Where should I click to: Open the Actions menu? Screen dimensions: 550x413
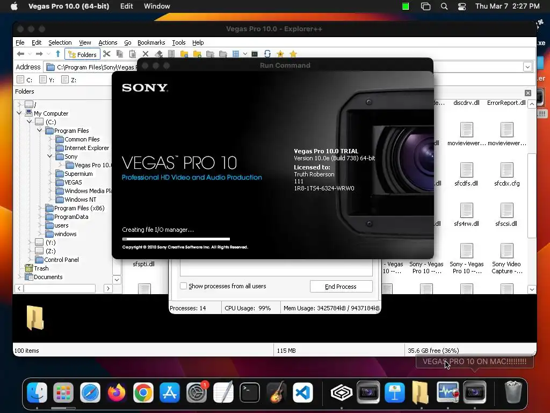coord(107,42)
